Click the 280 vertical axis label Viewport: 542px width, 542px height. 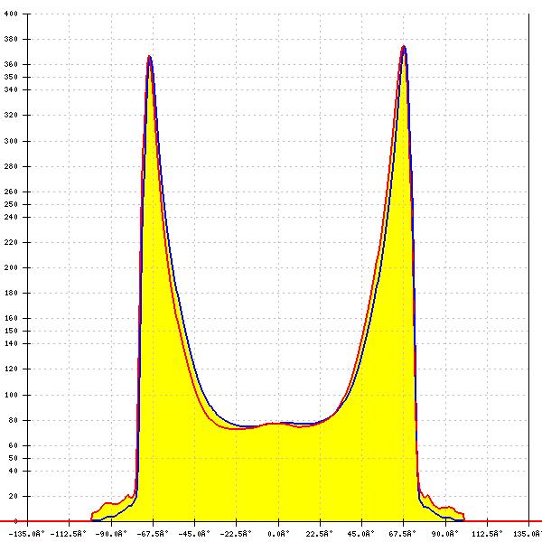(x=11, y=166)
